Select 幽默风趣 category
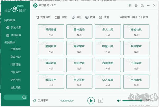159x107 pixels. pos(16,87)
